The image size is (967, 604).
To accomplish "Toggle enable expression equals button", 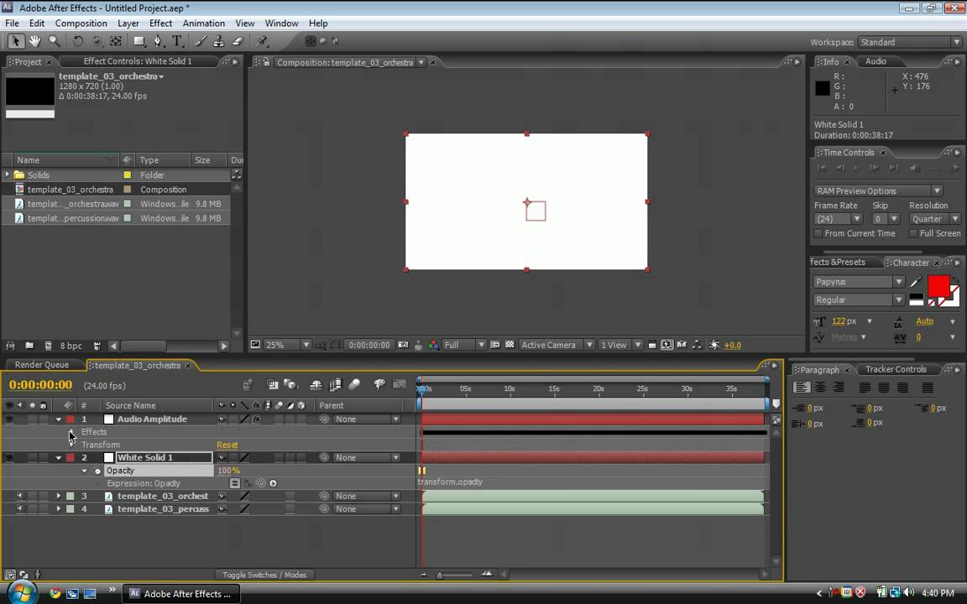I will (235, 483).
